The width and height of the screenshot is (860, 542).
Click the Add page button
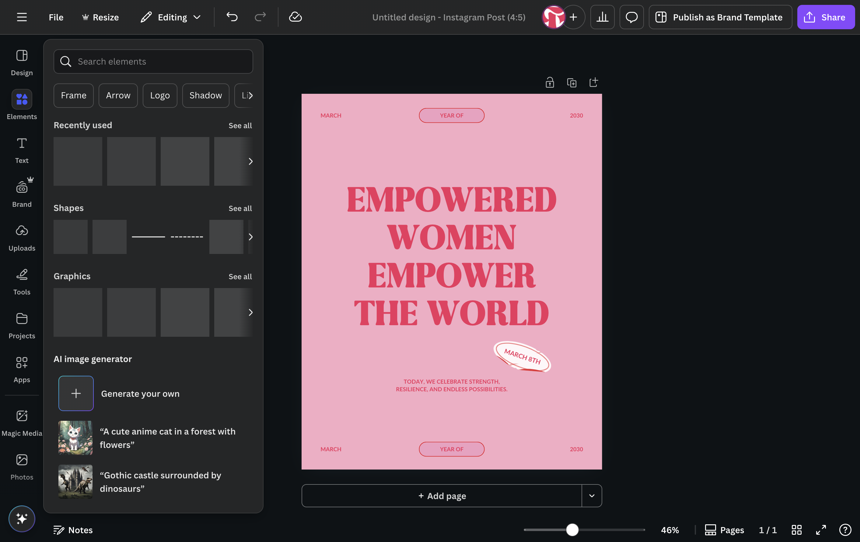click(442, 495)
